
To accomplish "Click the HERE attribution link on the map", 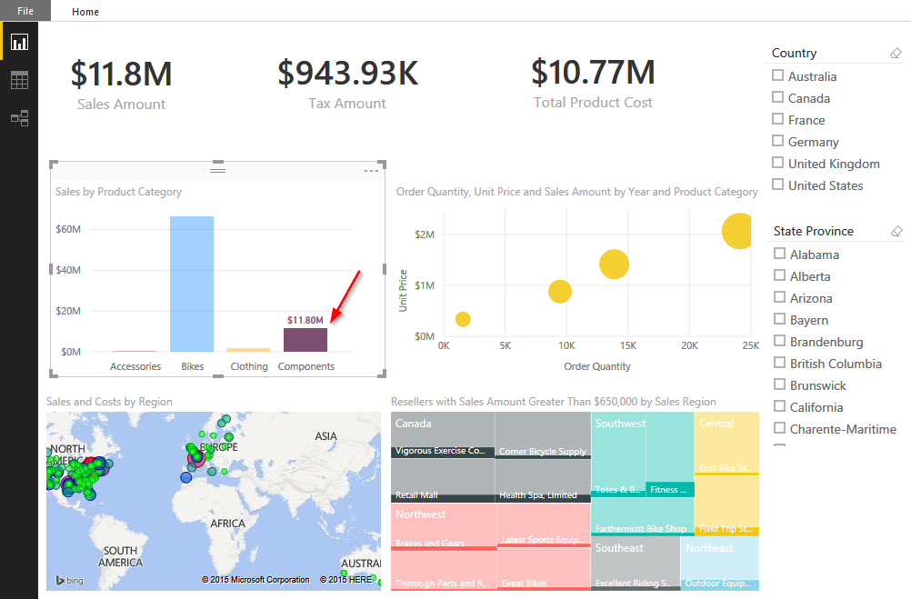I will click(347, 579).
